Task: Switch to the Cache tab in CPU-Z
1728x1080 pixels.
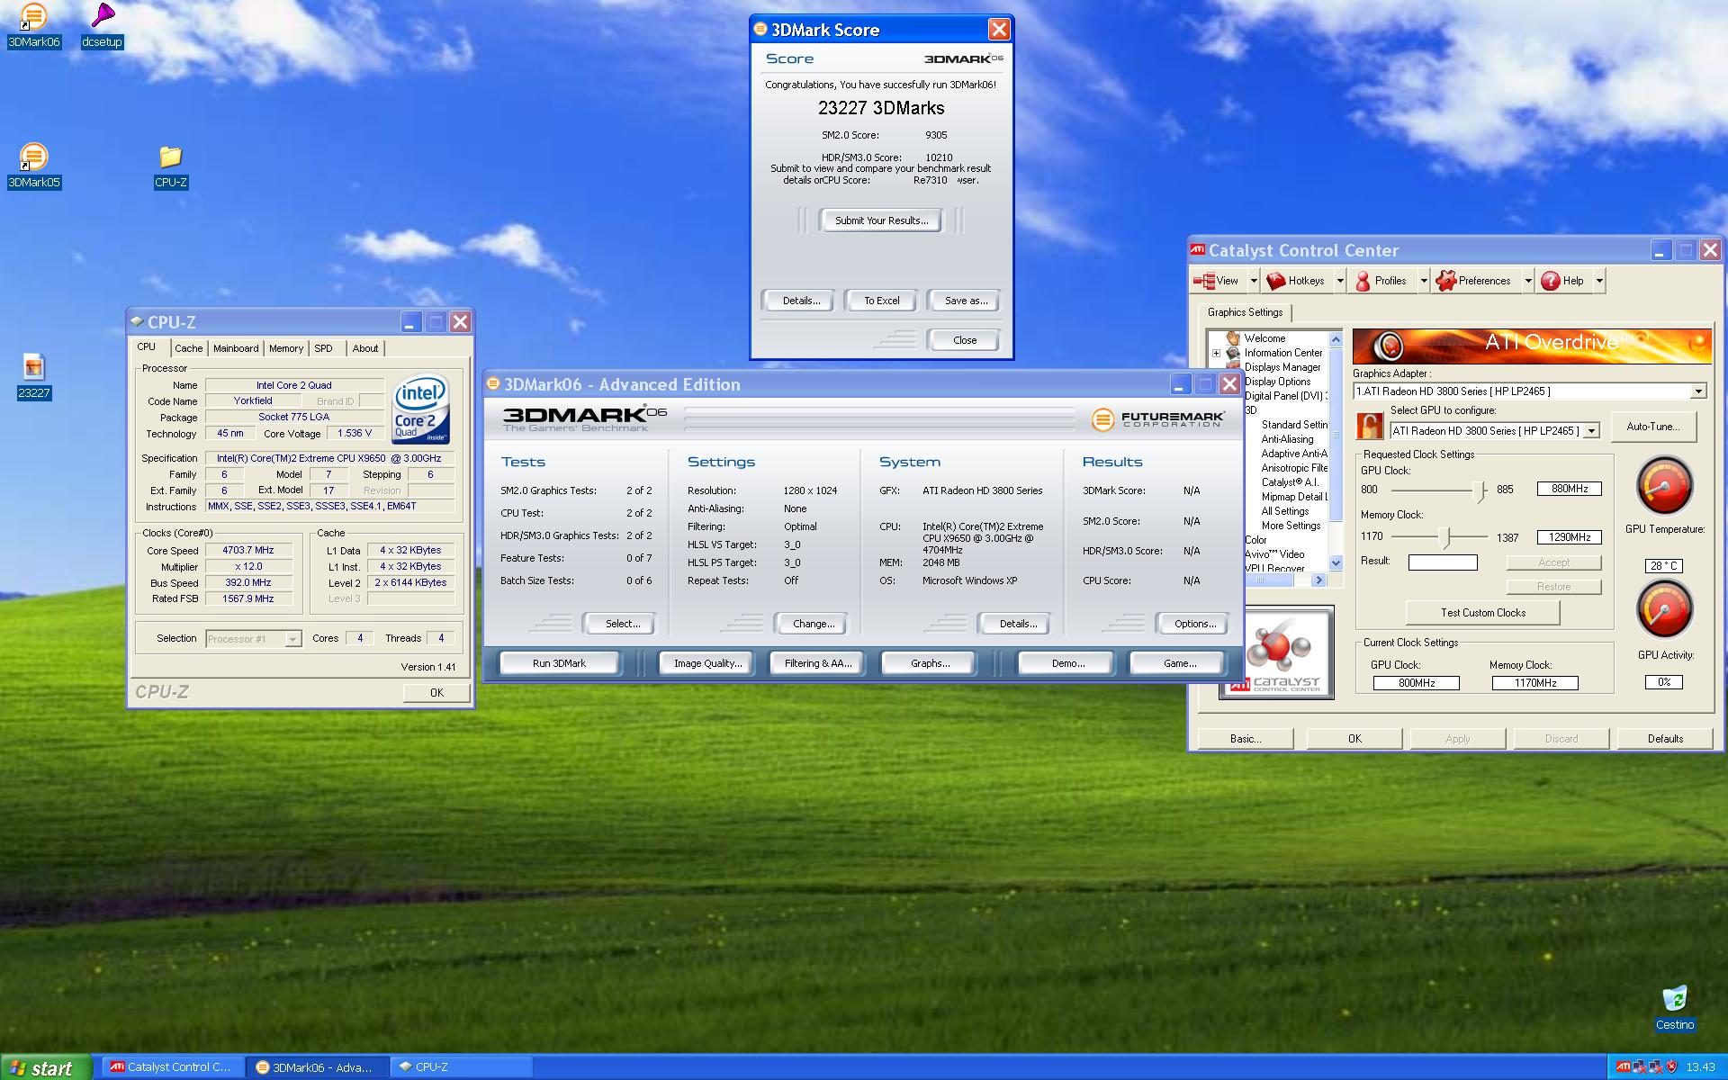Action: tap(188, 348)
